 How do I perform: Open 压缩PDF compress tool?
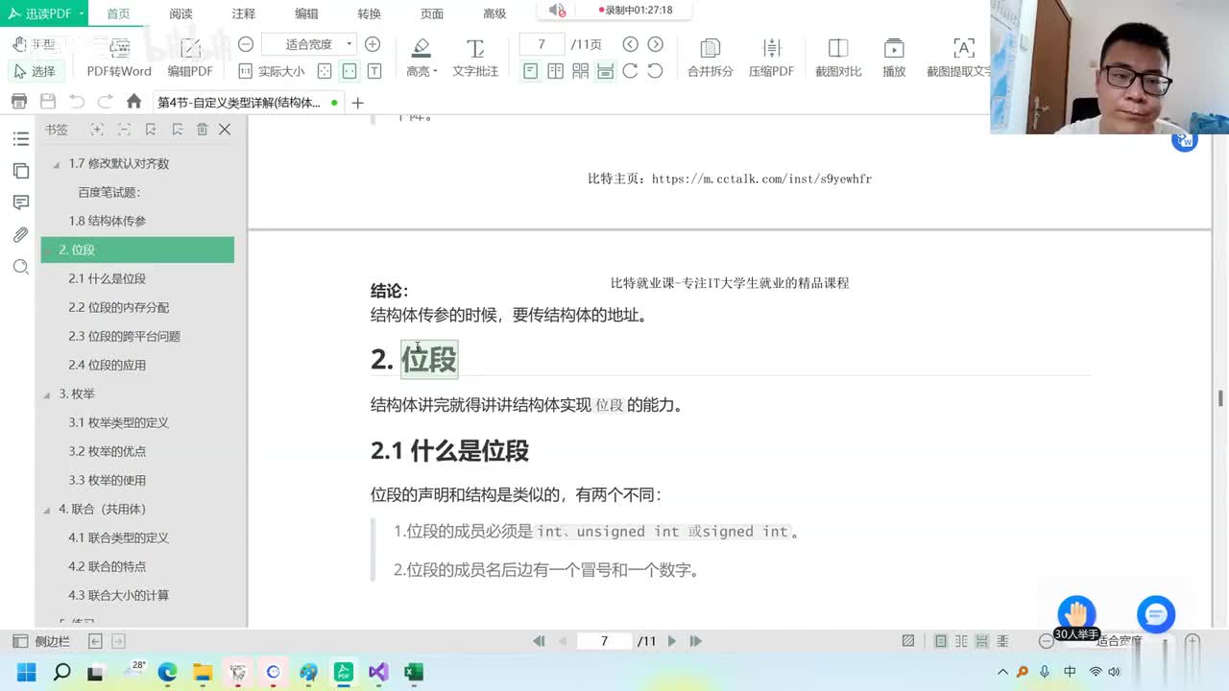click(771, 59)
